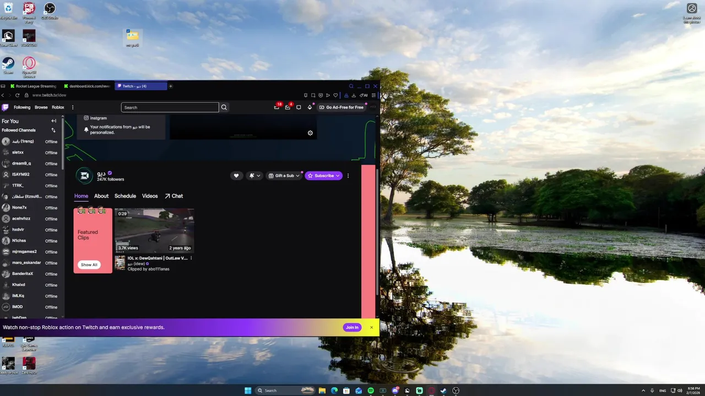Open browser downloads icon

(x=354, y=96)
